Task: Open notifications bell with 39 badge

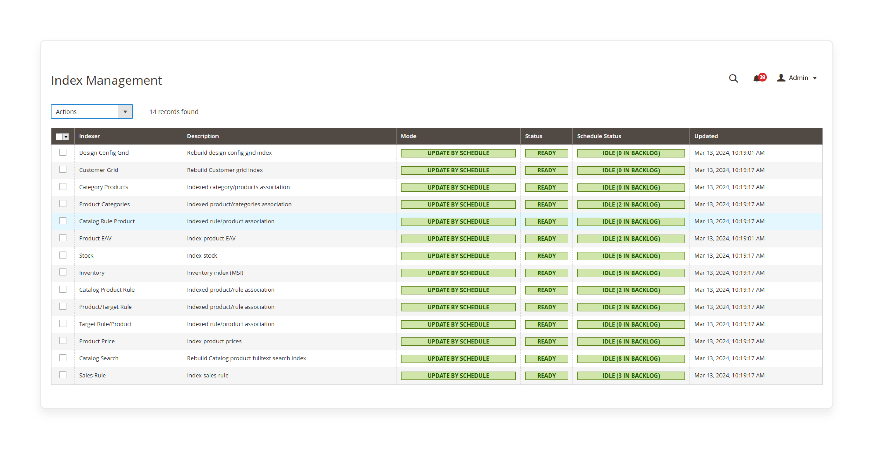Action: click(x=759, y=78)
